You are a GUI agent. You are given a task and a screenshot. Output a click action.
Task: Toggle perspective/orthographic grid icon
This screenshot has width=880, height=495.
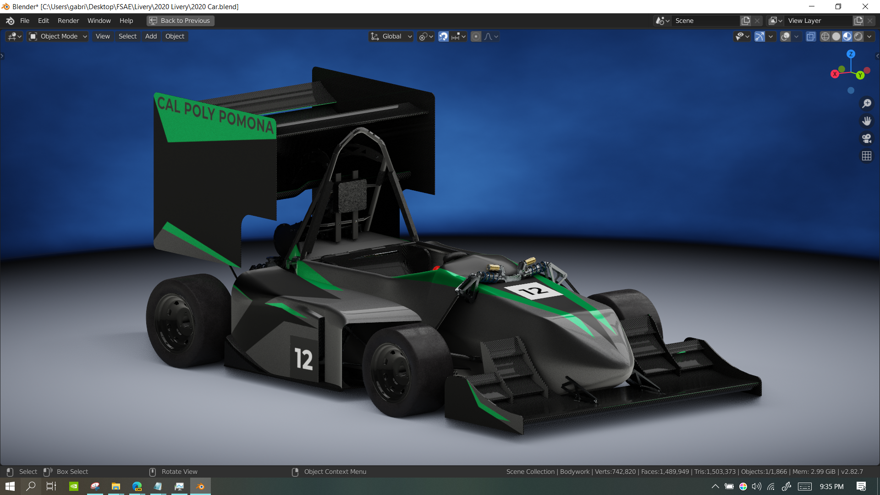click(x=866, y=156)
